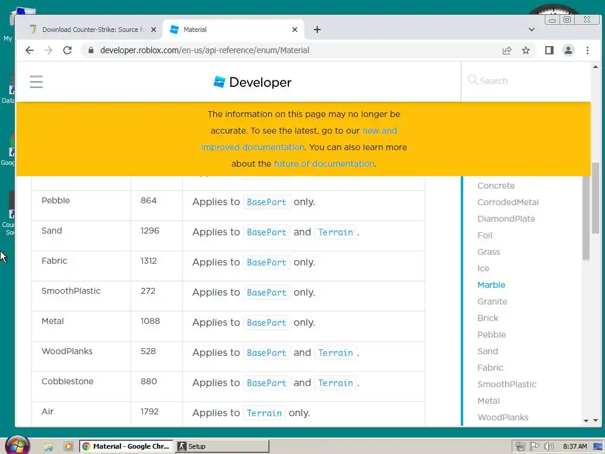Bookmark this page with star
Viewport: 605px width, 454px height.
(525, 50)
